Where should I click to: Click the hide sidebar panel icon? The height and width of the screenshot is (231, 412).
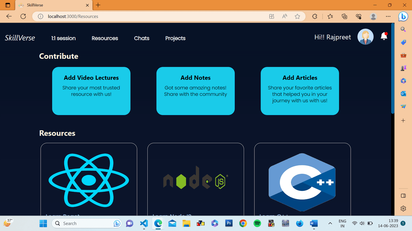tap(403, 196)
